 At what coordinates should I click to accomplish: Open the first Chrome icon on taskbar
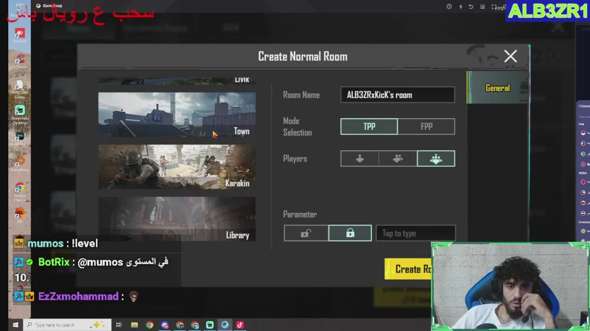tap(149, 325)
